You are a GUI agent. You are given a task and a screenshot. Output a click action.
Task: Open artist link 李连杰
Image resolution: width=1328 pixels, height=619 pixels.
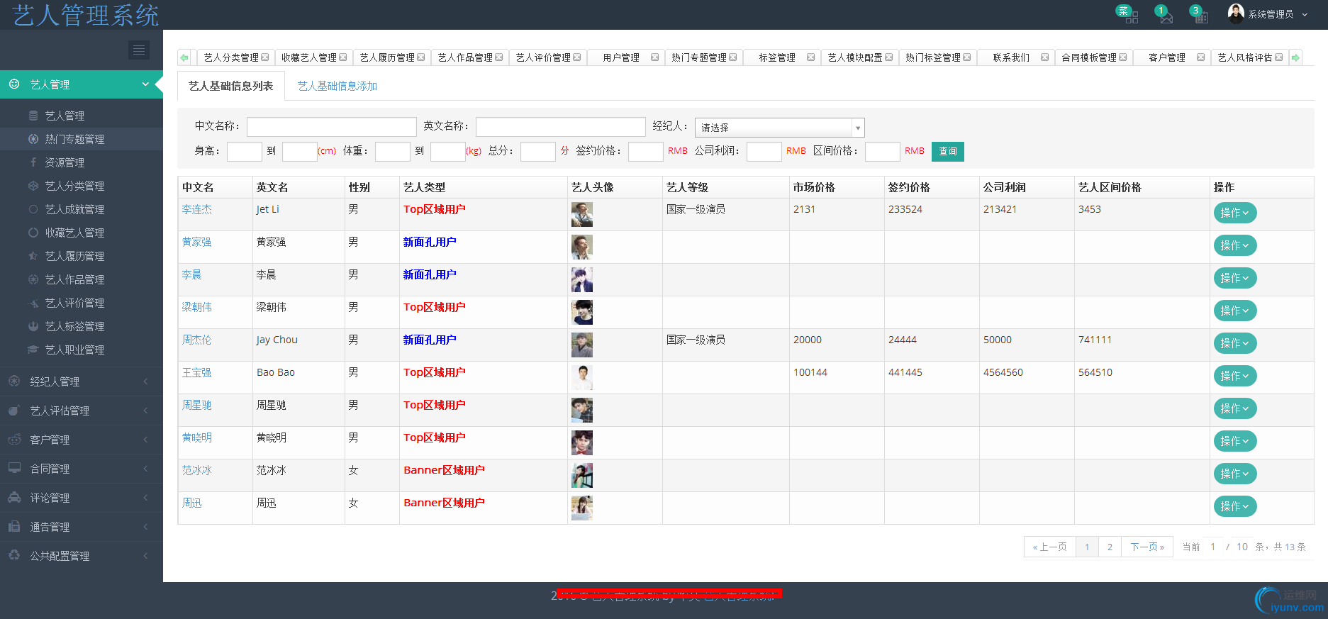196,209
